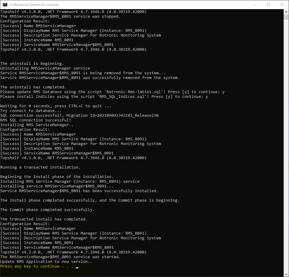Close the cmd.exe window

282,5
